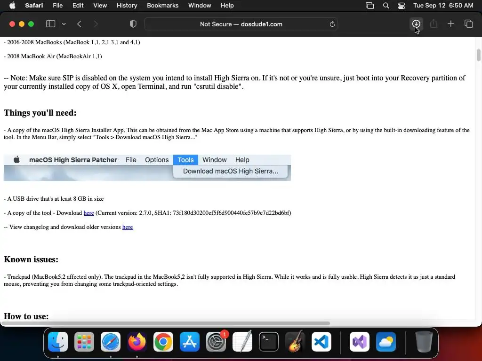Expand the sidebar tab group dropdown arrow
Viewport: 482px width, 361px height.
[x=64, y=24]
